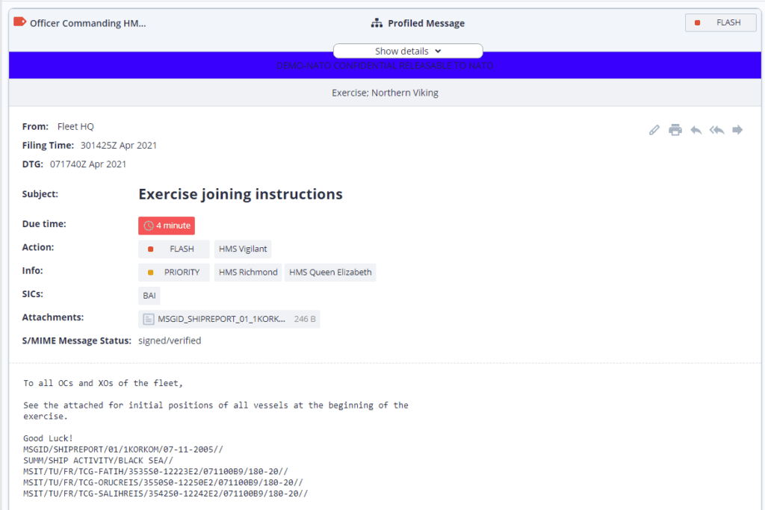Click the Exercise joining instructions subject

point(241,194)
